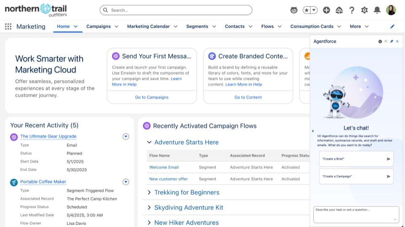Collapse the Adventure Starts Here section
This screenshot has height=227, width=405.
pyautogui.click(x=149, y=142)
